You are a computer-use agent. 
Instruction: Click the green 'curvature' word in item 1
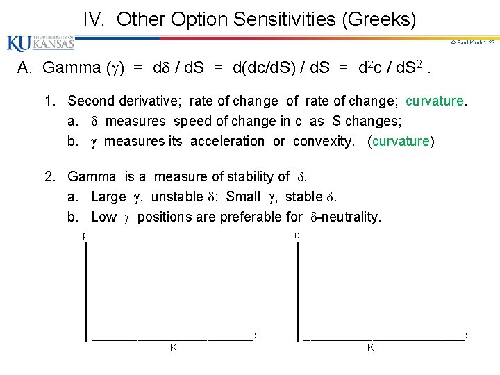pyautogui.click(x=435, y=101)
